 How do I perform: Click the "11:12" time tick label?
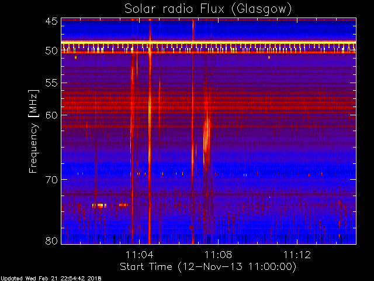click(297, 255)
